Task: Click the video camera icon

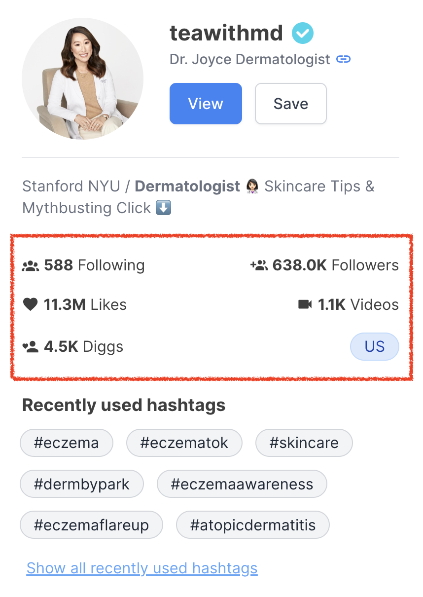Action: [305, 304]
